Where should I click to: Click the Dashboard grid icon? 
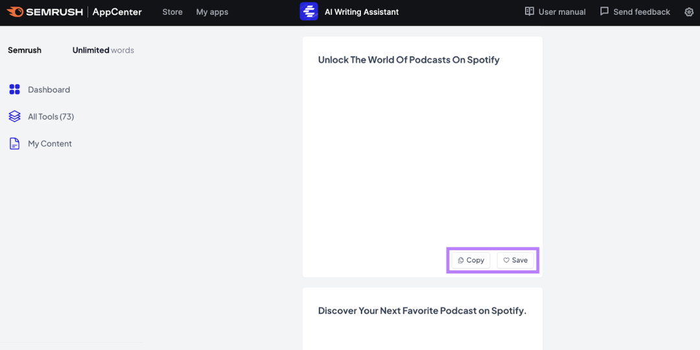15,89
